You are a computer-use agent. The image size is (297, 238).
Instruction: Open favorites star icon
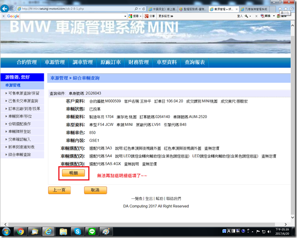point(286,9)
